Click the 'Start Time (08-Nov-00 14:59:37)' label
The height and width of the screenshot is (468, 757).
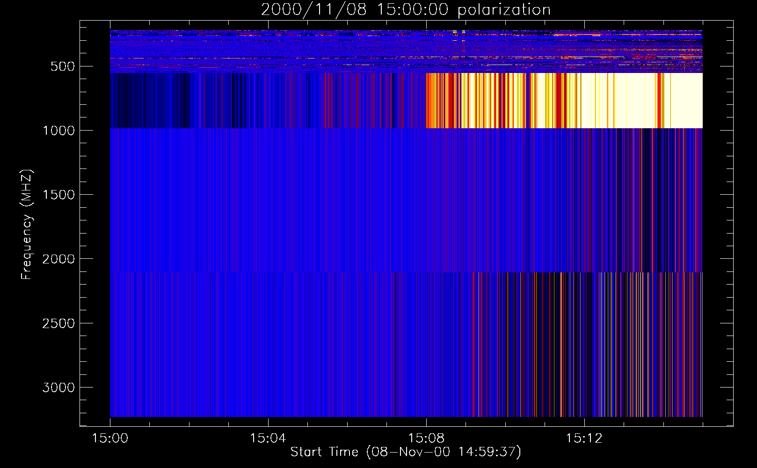click(406, 452)
